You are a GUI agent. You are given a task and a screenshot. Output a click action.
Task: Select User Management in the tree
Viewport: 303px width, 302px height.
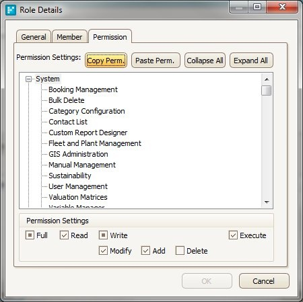tap(78, 186)
